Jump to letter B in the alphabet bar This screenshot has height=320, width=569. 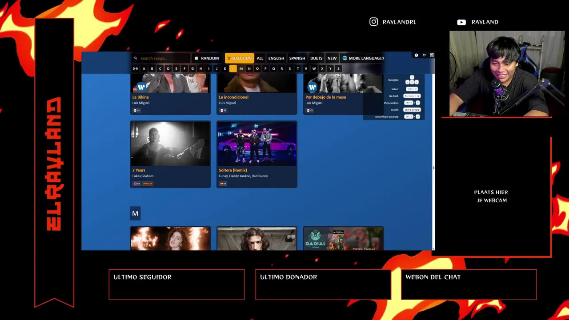click(152, 69)
